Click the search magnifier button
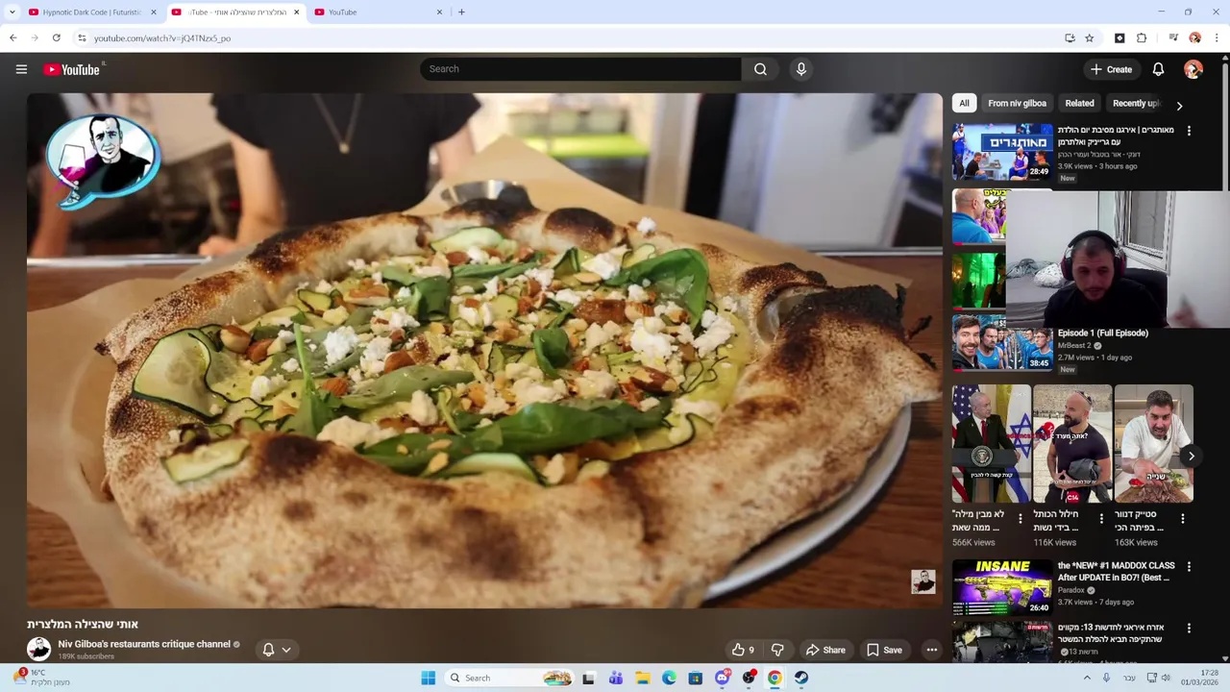The height and width of the screenshot is (692, 1230). [x=760, y=69]
